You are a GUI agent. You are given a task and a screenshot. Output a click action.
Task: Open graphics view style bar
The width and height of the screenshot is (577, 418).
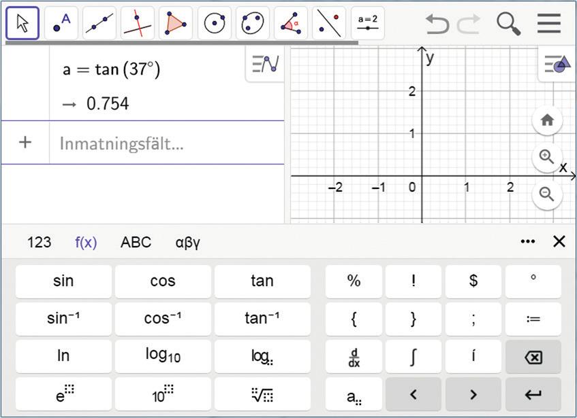coord(557,64)
